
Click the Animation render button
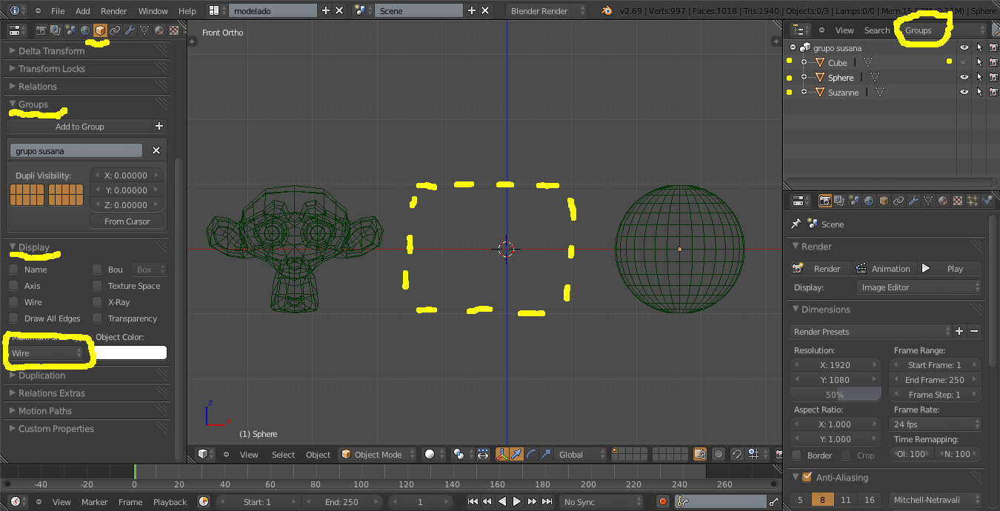coord(884,268)
